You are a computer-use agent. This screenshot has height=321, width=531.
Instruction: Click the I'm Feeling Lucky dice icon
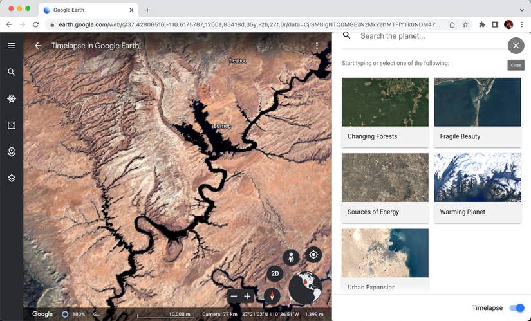tap(12, 125)
